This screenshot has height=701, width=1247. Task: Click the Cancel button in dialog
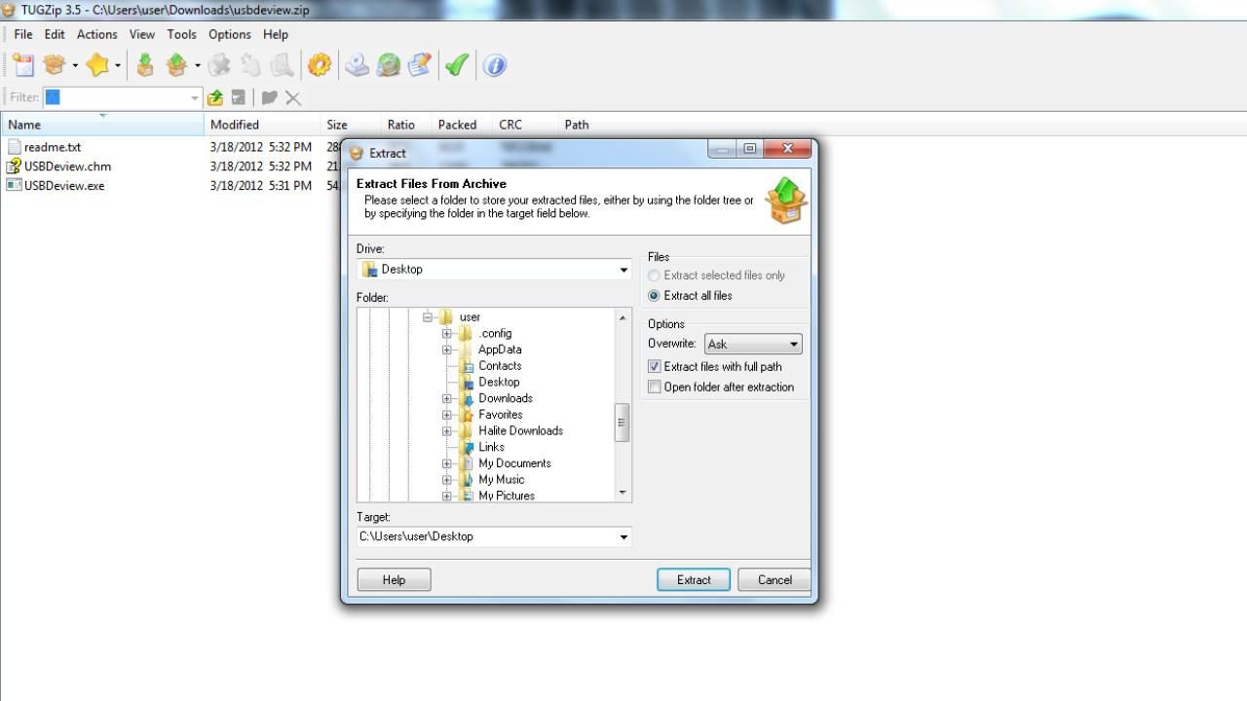[775, 579]
